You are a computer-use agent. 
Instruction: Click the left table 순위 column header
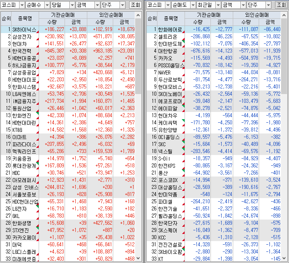pos(6,18)
